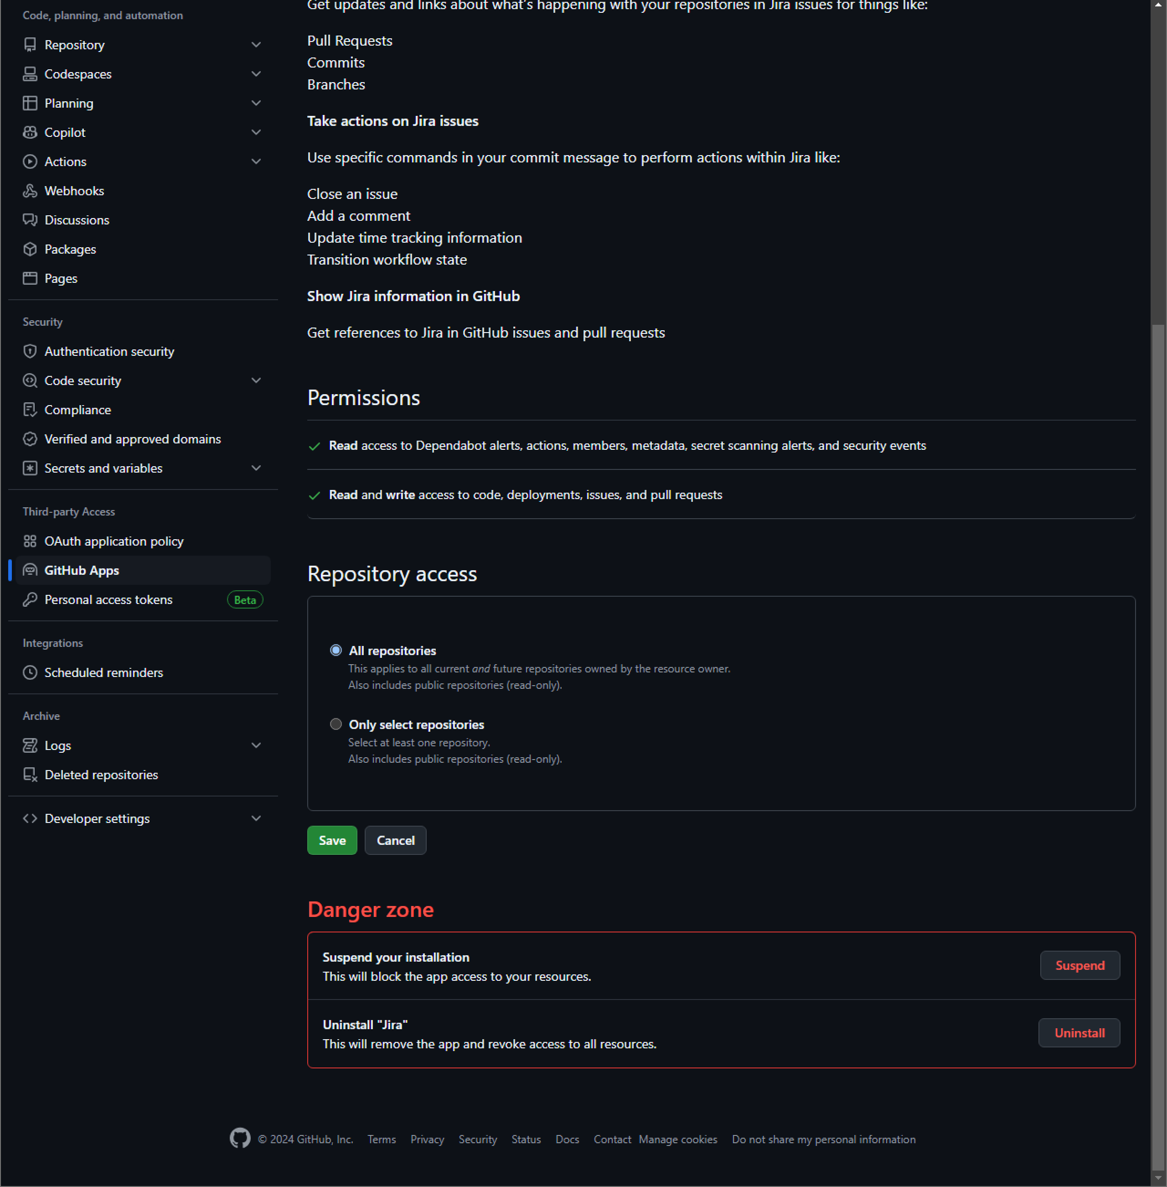The height and width of the screenshot is (1187, 1167).
Task: Expand the Code security submenu
Action: (x=256, y=380)
